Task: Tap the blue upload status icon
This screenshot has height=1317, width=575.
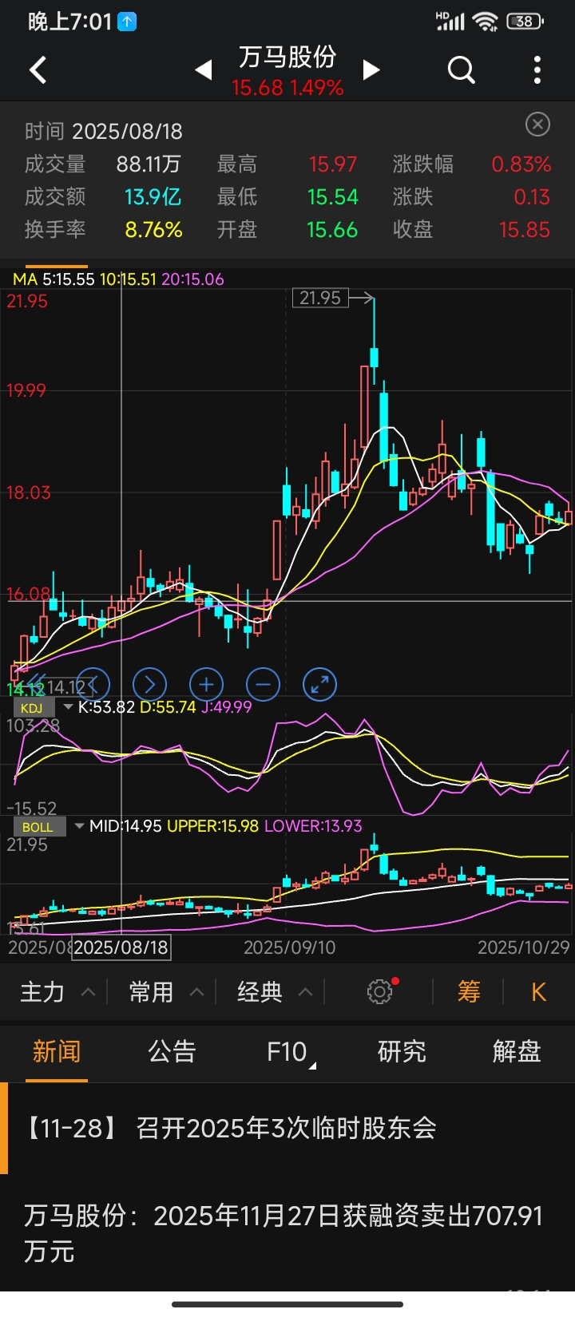Action: coord(127,22)
